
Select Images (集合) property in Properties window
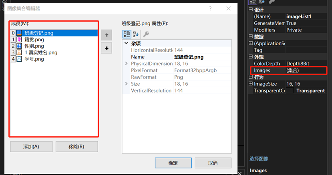tap(289, 70)
